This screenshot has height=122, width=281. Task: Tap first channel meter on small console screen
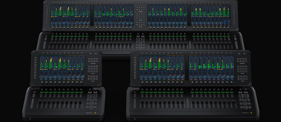(42, 63)
